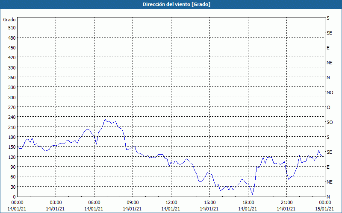Click the 180 y-axis number
This screenshot has height=213, width=342.
pos(12,137)
